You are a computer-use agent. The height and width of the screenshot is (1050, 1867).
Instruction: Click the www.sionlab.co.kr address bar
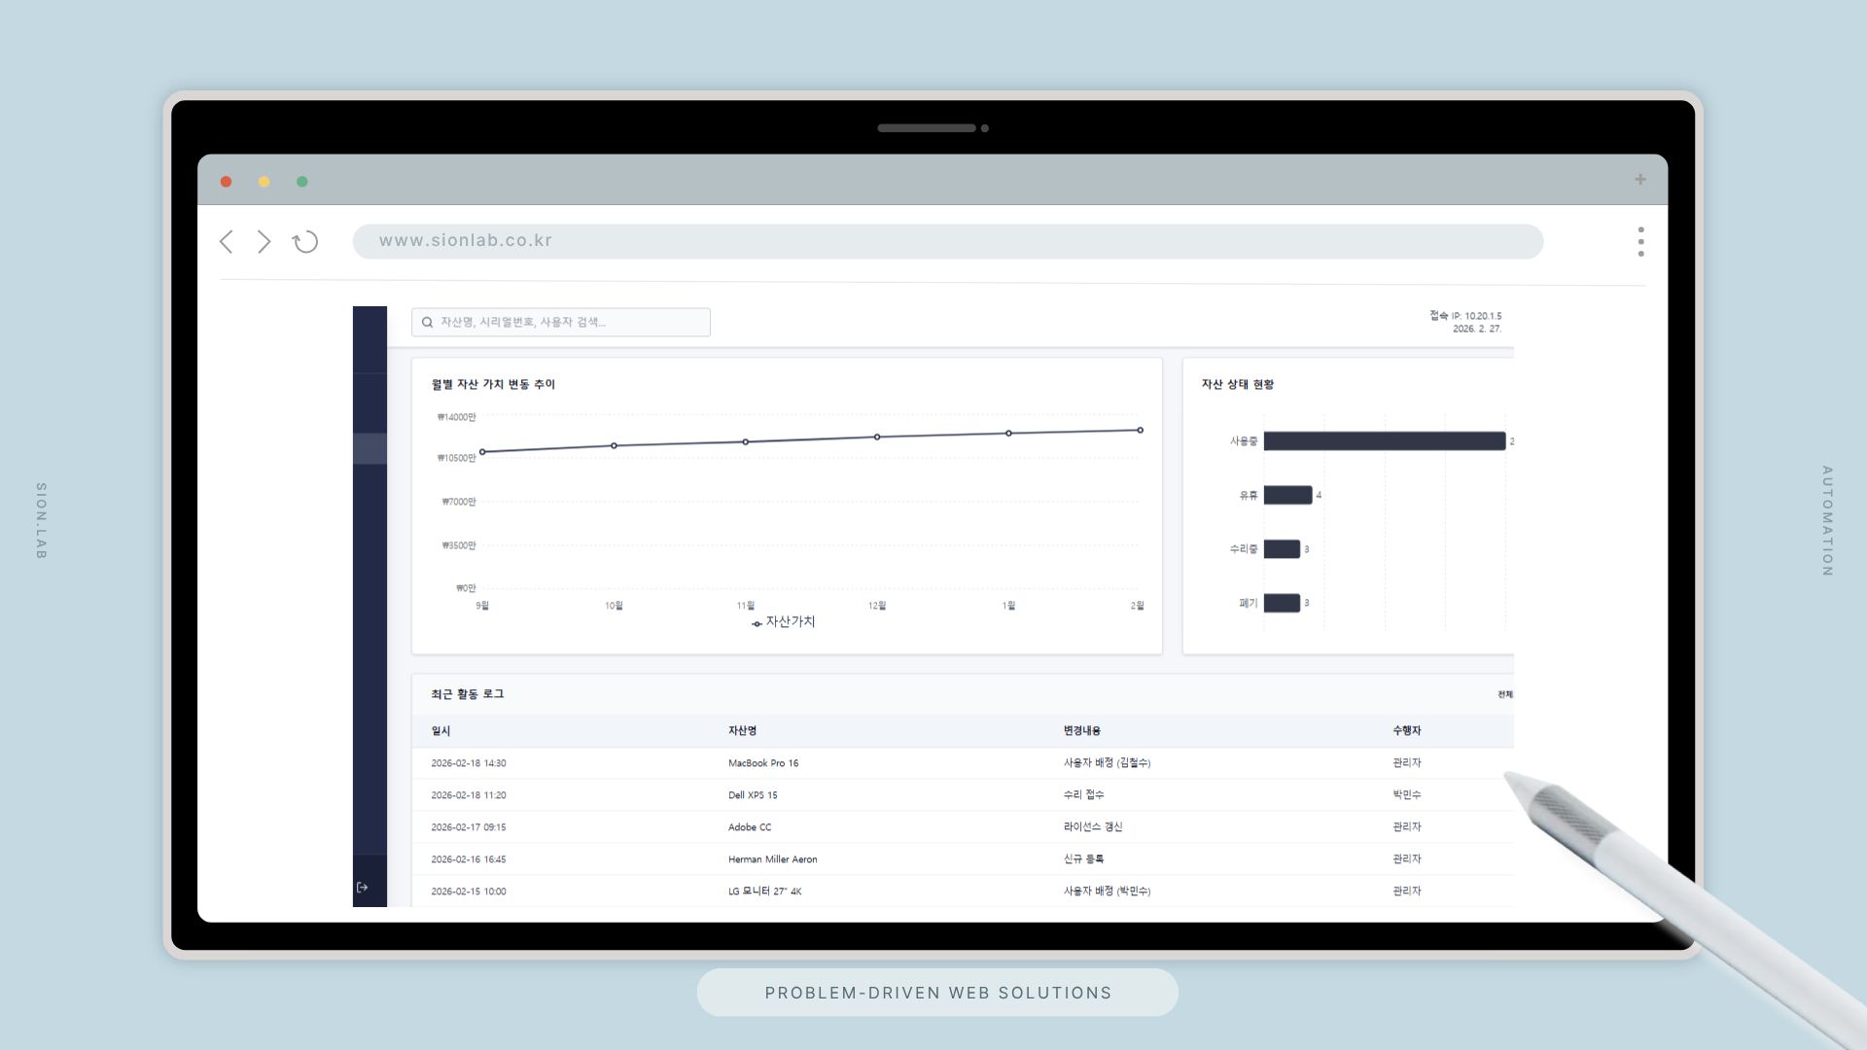[947, 241]
